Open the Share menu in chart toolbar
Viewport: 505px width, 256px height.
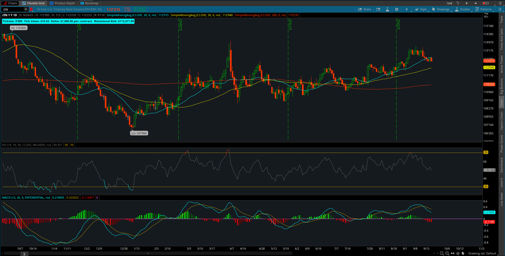click(364, 9)
